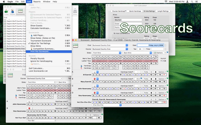Viewport: 201px width, 125px height.
Task: Toggle Adjust for Tee Ratings menu item
Action: tap(40, 43)
